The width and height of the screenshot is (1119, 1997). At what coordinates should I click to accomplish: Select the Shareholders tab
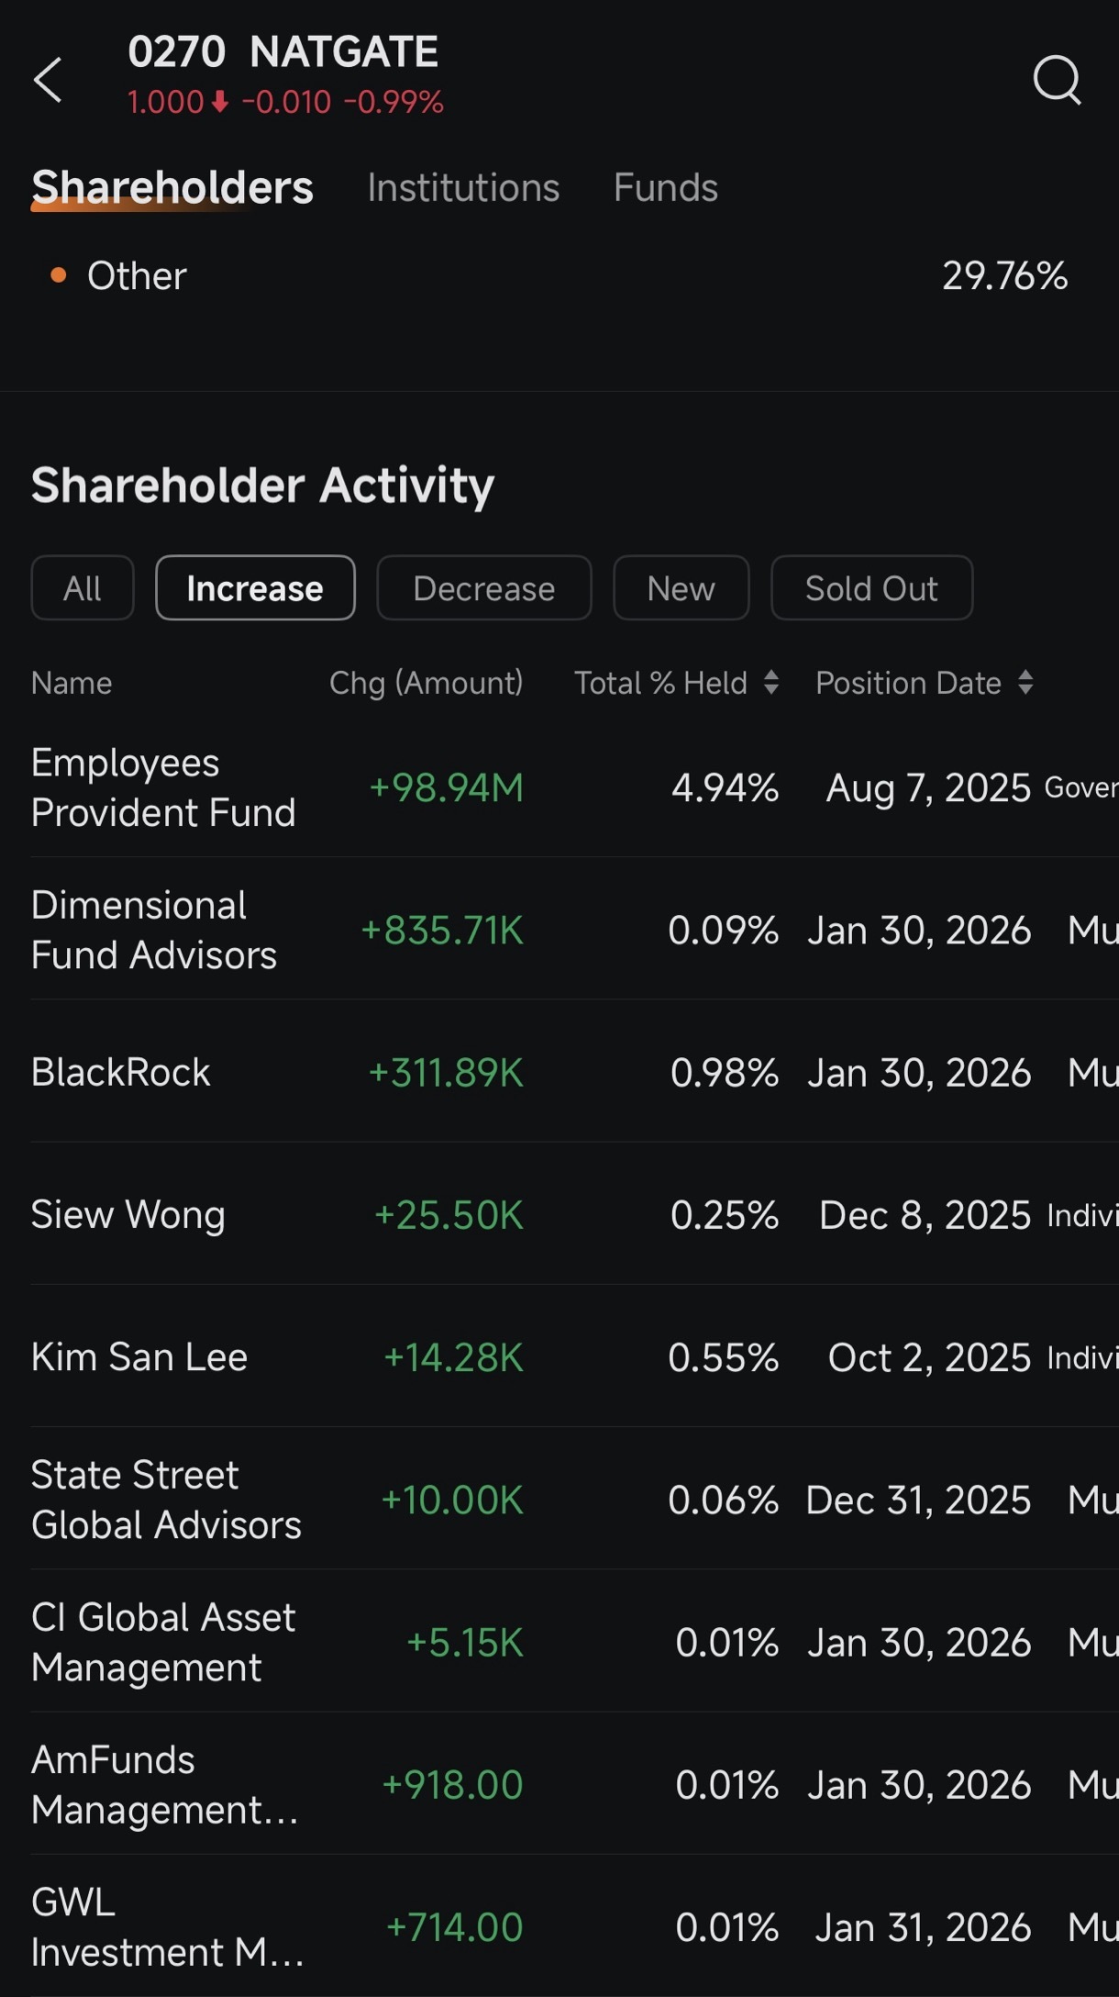pos(172,187)
